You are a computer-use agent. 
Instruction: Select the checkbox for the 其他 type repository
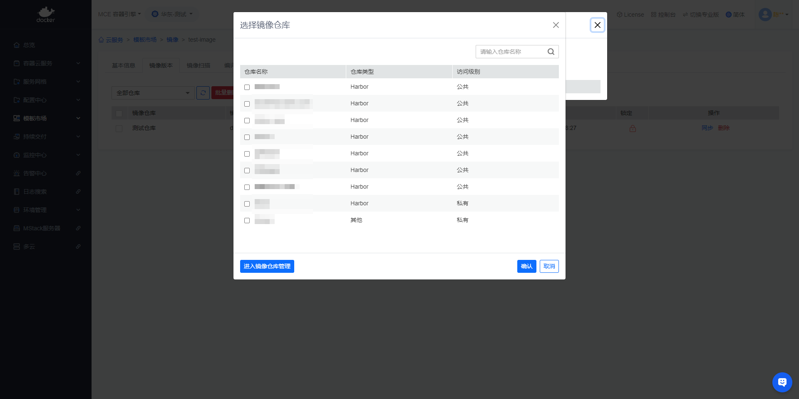(247, 220)
